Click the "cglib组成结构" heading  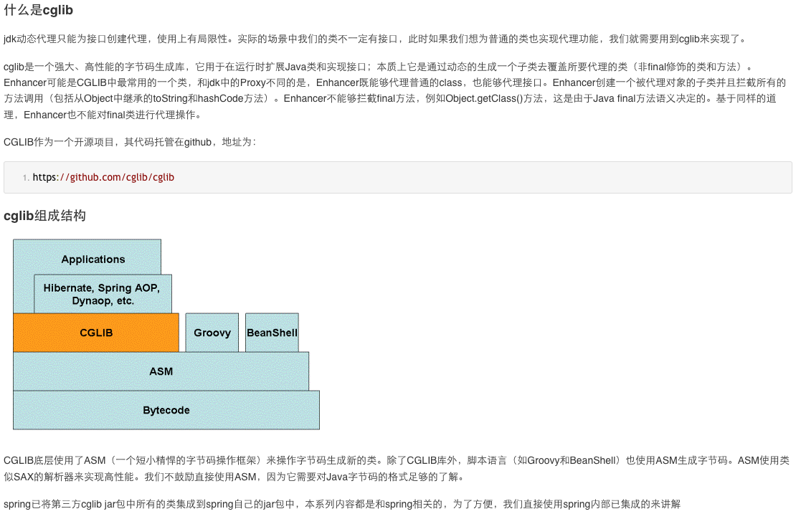[44, 216]
